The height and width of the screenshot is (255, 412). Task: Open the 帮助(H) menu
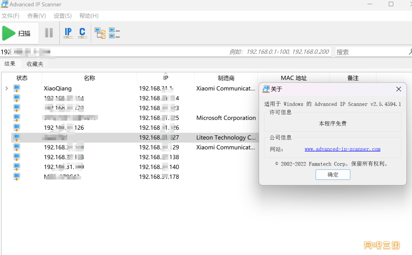89,16
